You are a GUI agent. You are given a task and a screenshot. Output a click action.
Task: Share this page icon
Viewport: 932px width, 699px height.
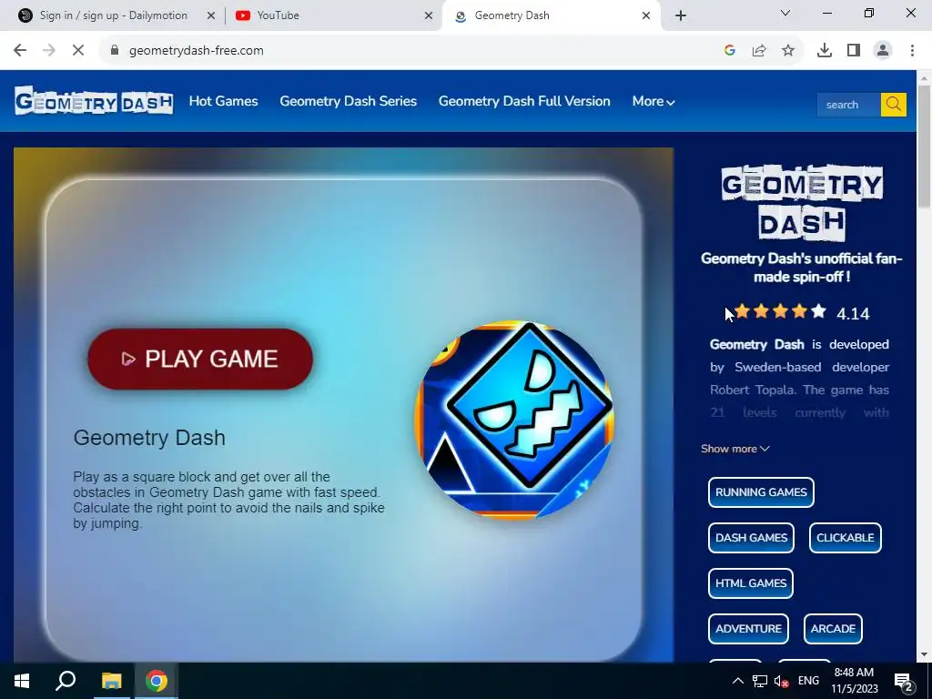[x=759, y=51]
